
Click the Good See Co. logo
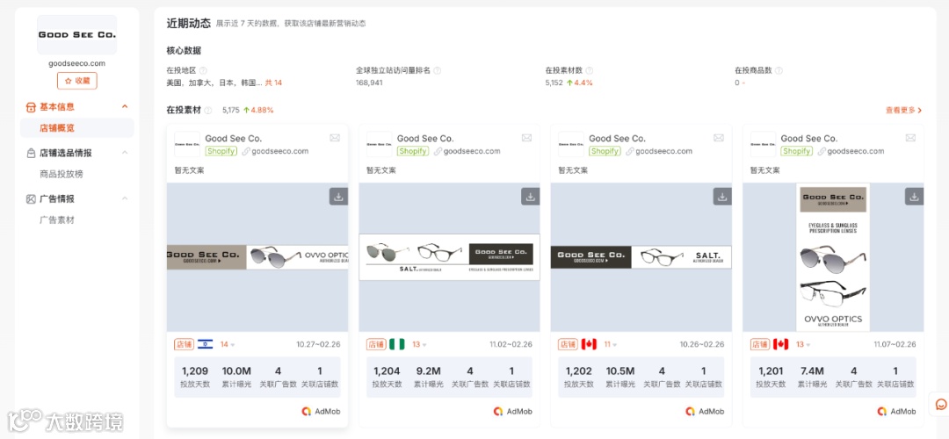[x=76, y=35]
